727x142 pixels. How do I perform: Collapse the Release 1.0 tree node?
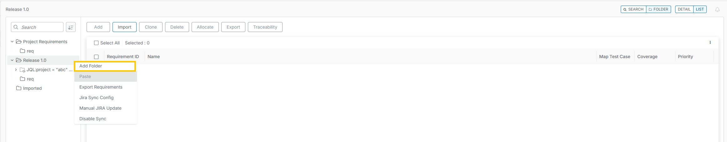(x=12, y=60)
